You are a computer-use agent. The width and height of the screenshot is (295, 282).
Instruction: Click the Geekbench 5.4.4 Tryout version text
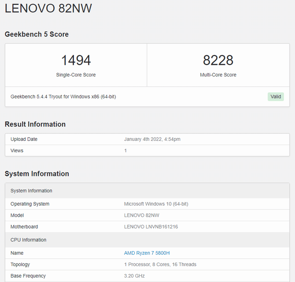click(x=63, y=97)
